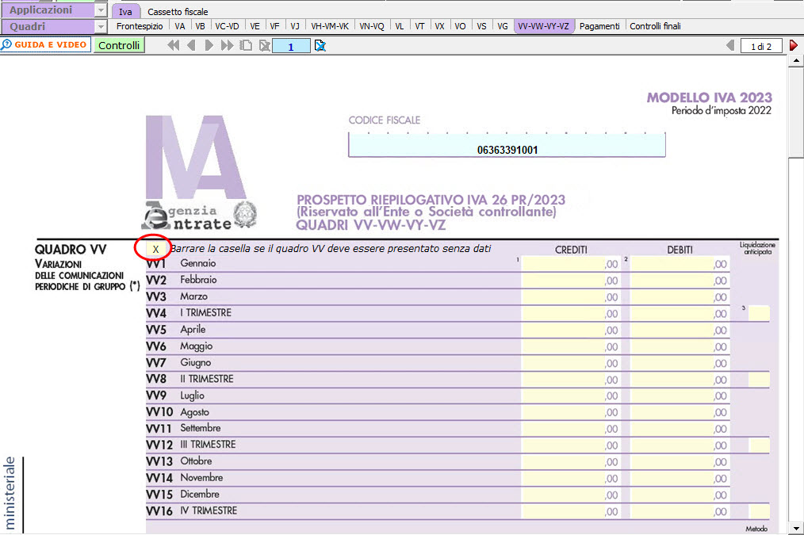This screenshot has width=804, height=535.
Task: Open the VO quadro tab
Action: [x=460, y=26]
